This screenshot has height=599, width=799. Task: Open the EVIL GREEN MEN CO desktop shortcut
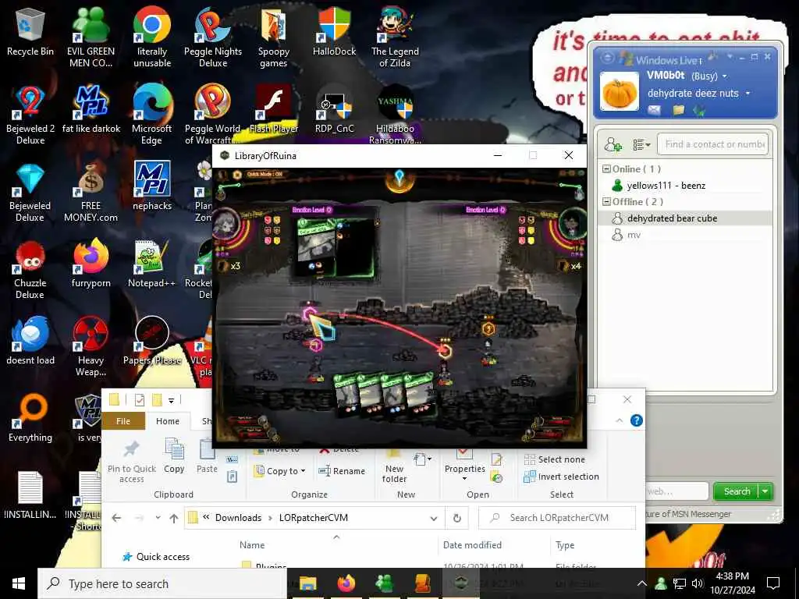click(91, 37)
